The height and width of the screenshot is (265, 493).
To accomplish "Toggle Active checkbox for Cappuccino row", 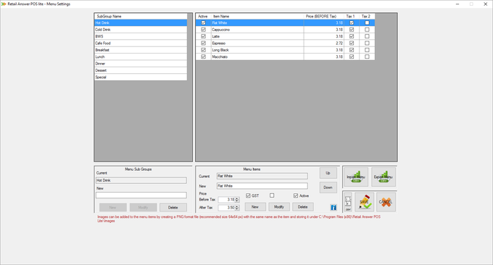I will [x=204, y=30].
